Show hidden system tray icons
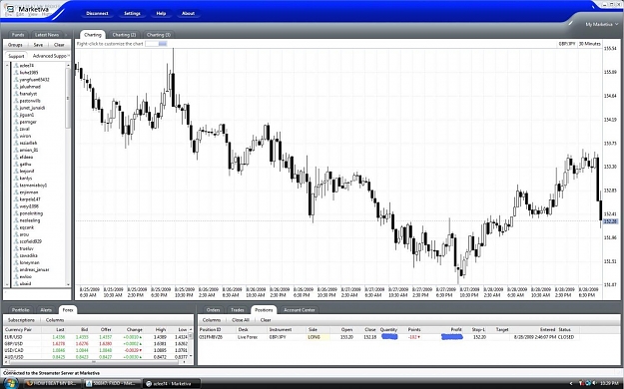This screenshot has height=389, width=624. tap(571, 383)
